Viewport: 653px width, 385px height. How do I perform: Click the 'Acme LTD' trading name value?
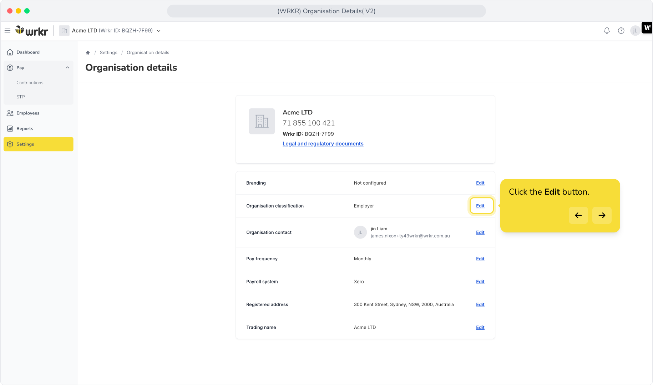click(x=365, y=327)
